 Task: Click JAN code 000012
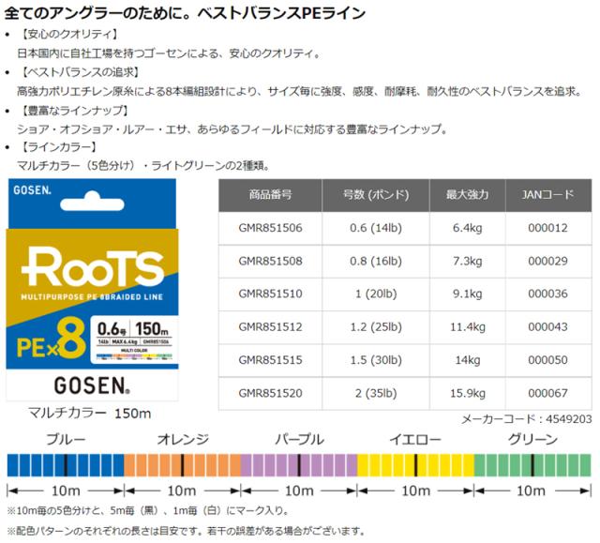pyautogui.click(x=547, y=228)
